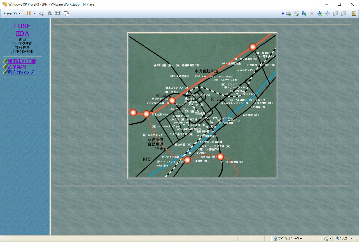Click the 天恵製菓 (株) label

tap(258, 107)
